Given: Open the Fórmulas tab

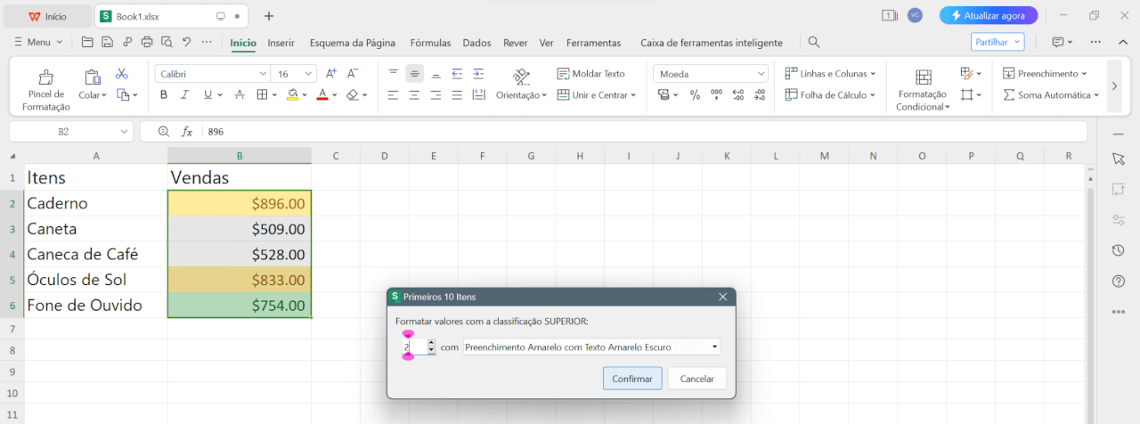Looking at the screenshot, I should (430, 43).
